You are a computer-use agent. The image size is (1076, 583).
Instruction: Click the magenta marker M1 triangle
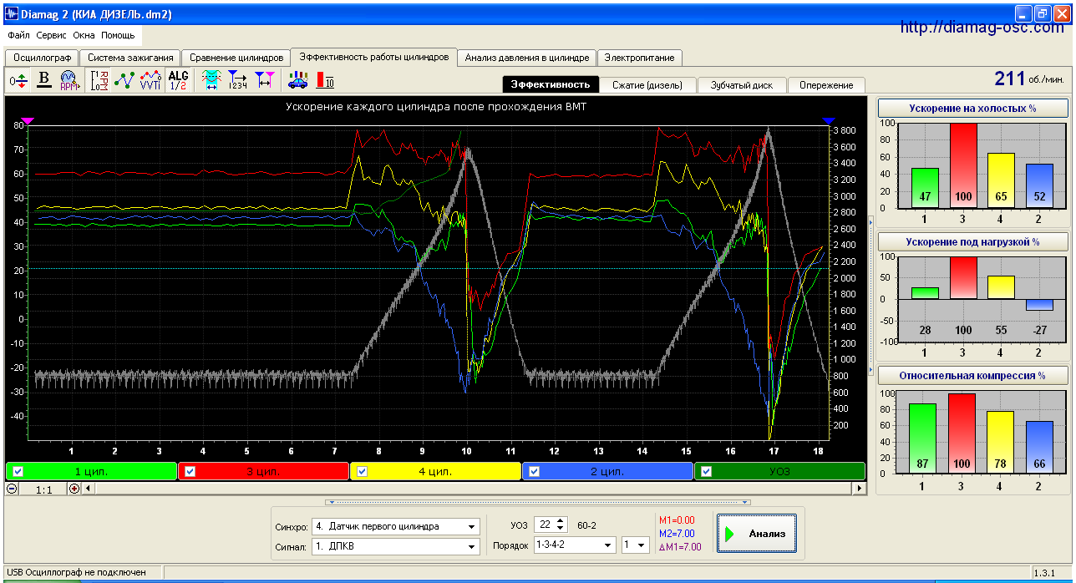[x=28, y=121]
